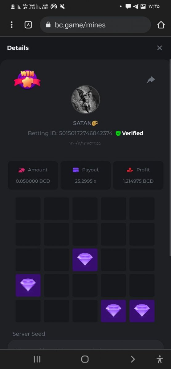
Task: Tap the Android recent apps button
Action: pyautogui.click(x=37, y=359)
